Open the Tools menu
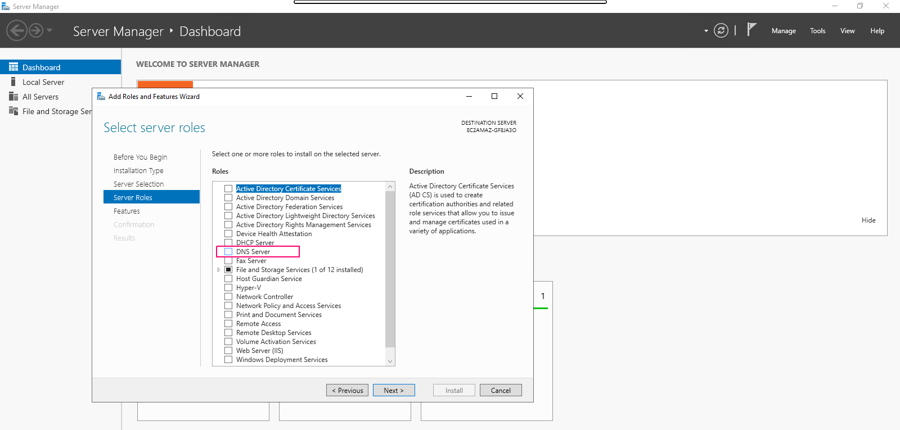Viewport: 900px width, 430px height. pyautogui.click(x=818, y=31)
